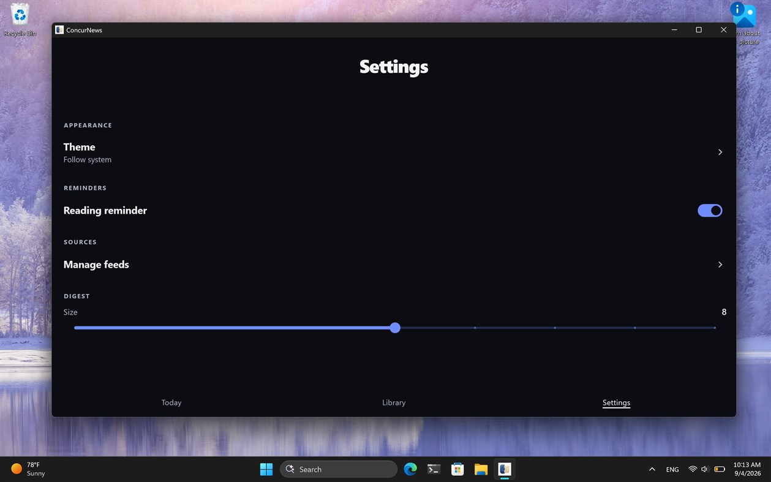This screenshot has width=771, height=482.
Task: Open the Wi-Fi network settings icon
Action: pyautogui.click(x=693, y=469)
